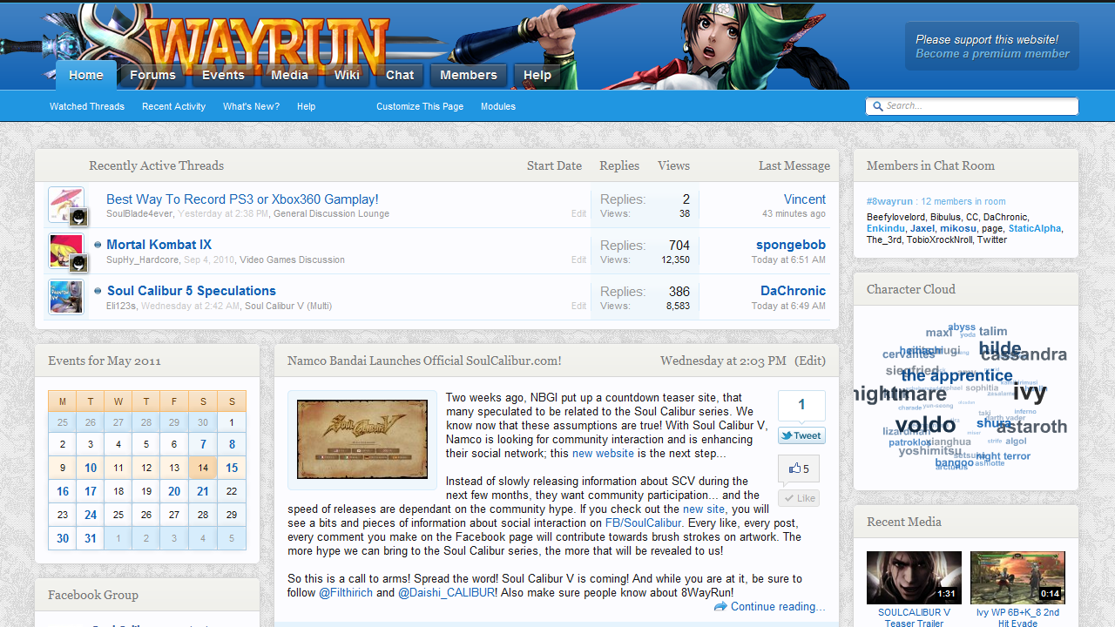Focus the Search input field
The height and width of the screenshot is (627, 1115).
coord(972,106)
